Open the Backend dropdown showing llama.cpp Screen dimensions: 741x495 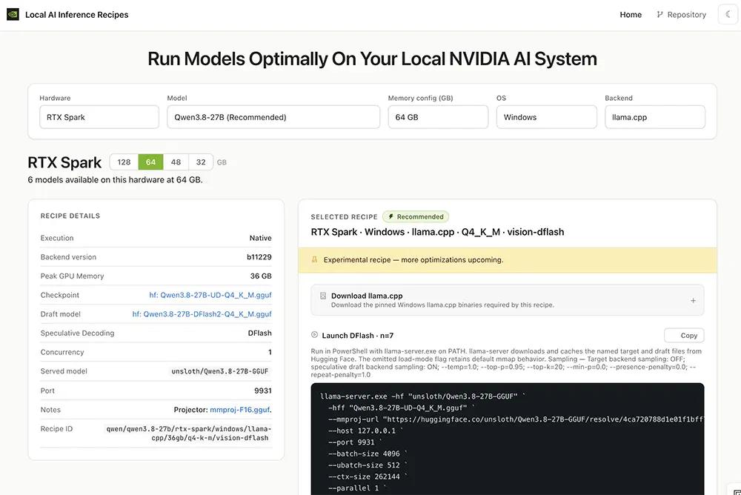pyautogui.click(x=655, y=117)
